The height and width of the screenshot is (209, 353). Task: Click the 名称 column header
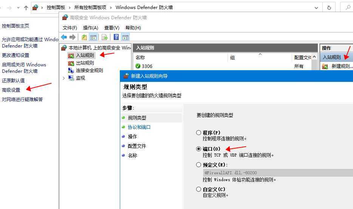tap(180, 57)
